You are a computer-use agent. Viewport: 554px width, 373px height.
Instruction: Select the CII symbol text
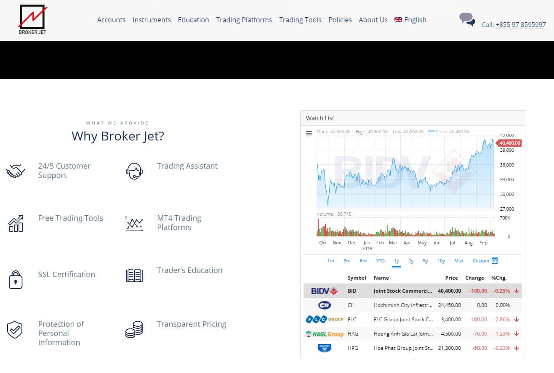coord(351,305)
